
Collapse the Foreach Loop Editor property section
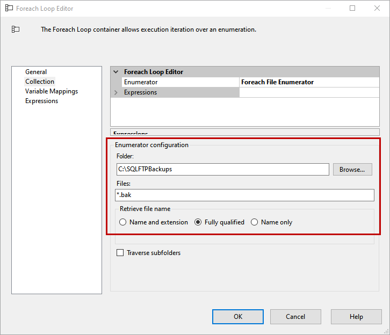click(x=115, y=72)
